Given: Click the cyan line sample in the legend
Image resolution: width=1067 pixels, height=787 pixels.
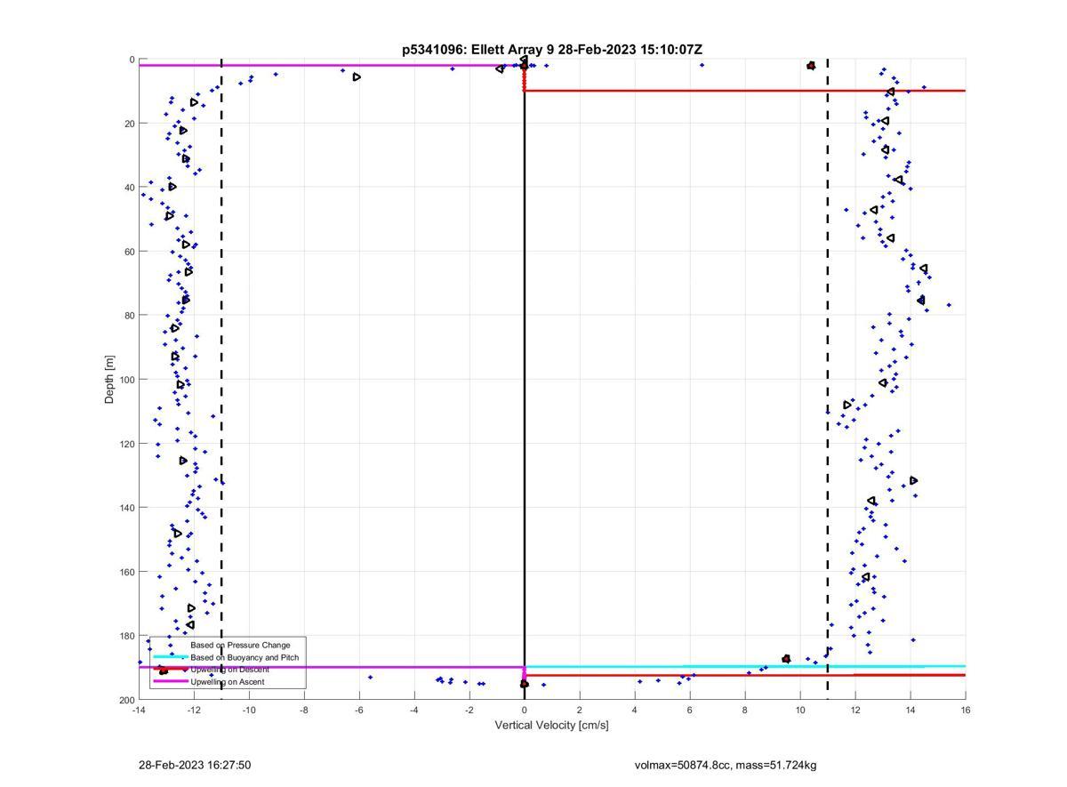Looking at the screenshot, I should pyautogui.click(x=170, y=657).
